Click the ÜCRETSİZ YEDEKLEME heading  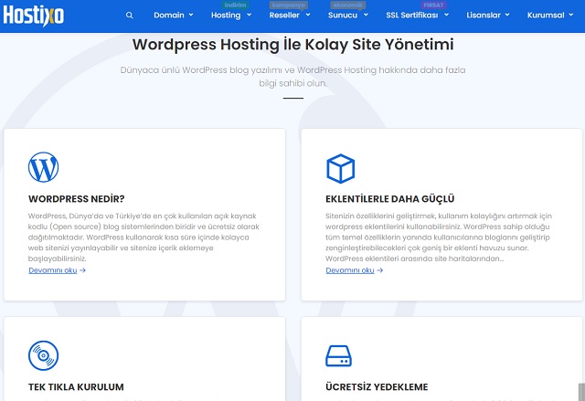tap(377, 386)
